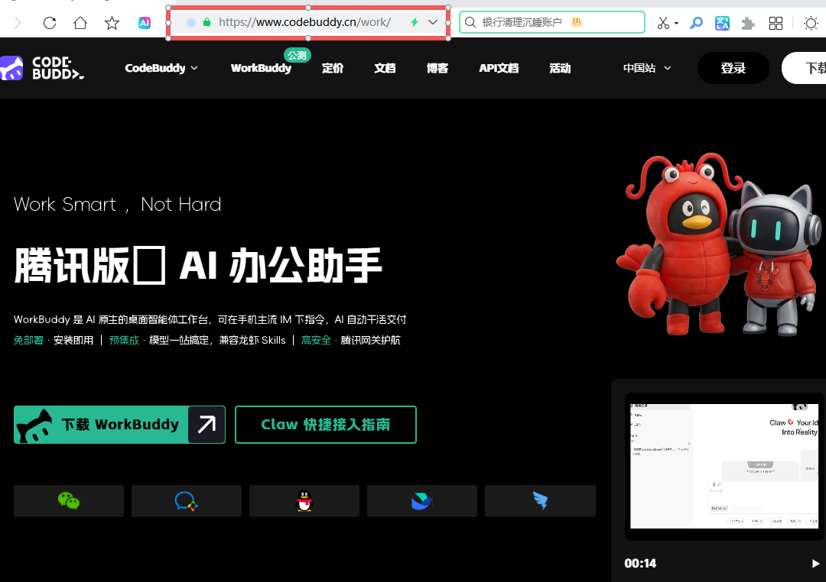Click the forward navigation arrow
This screenshot has width=826, height=582.
18,23
